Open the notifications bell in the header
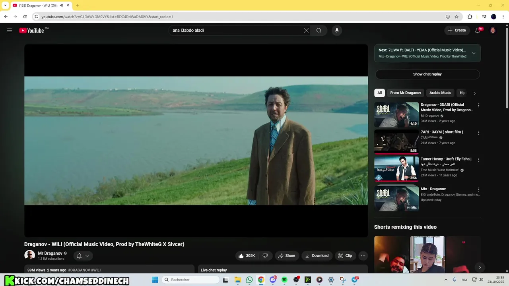This screenshot has height=286, width=509. click(478, 30)
